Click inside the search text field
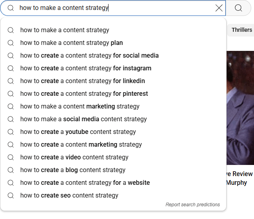254x219 pixels. pyautogui.click(x=119, y=8)
